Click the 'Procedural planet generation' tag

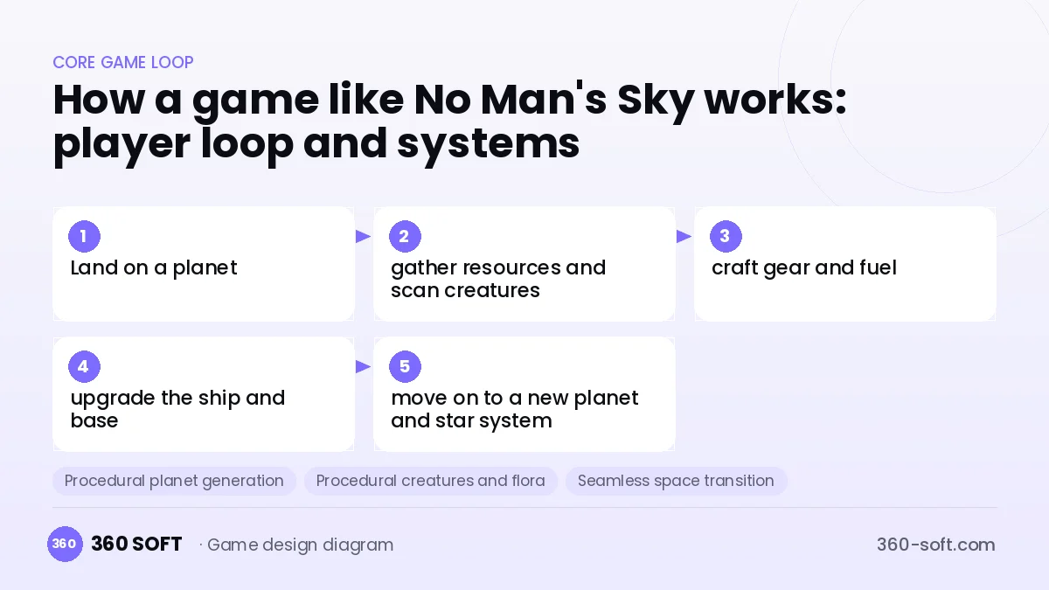click(174, 481)
